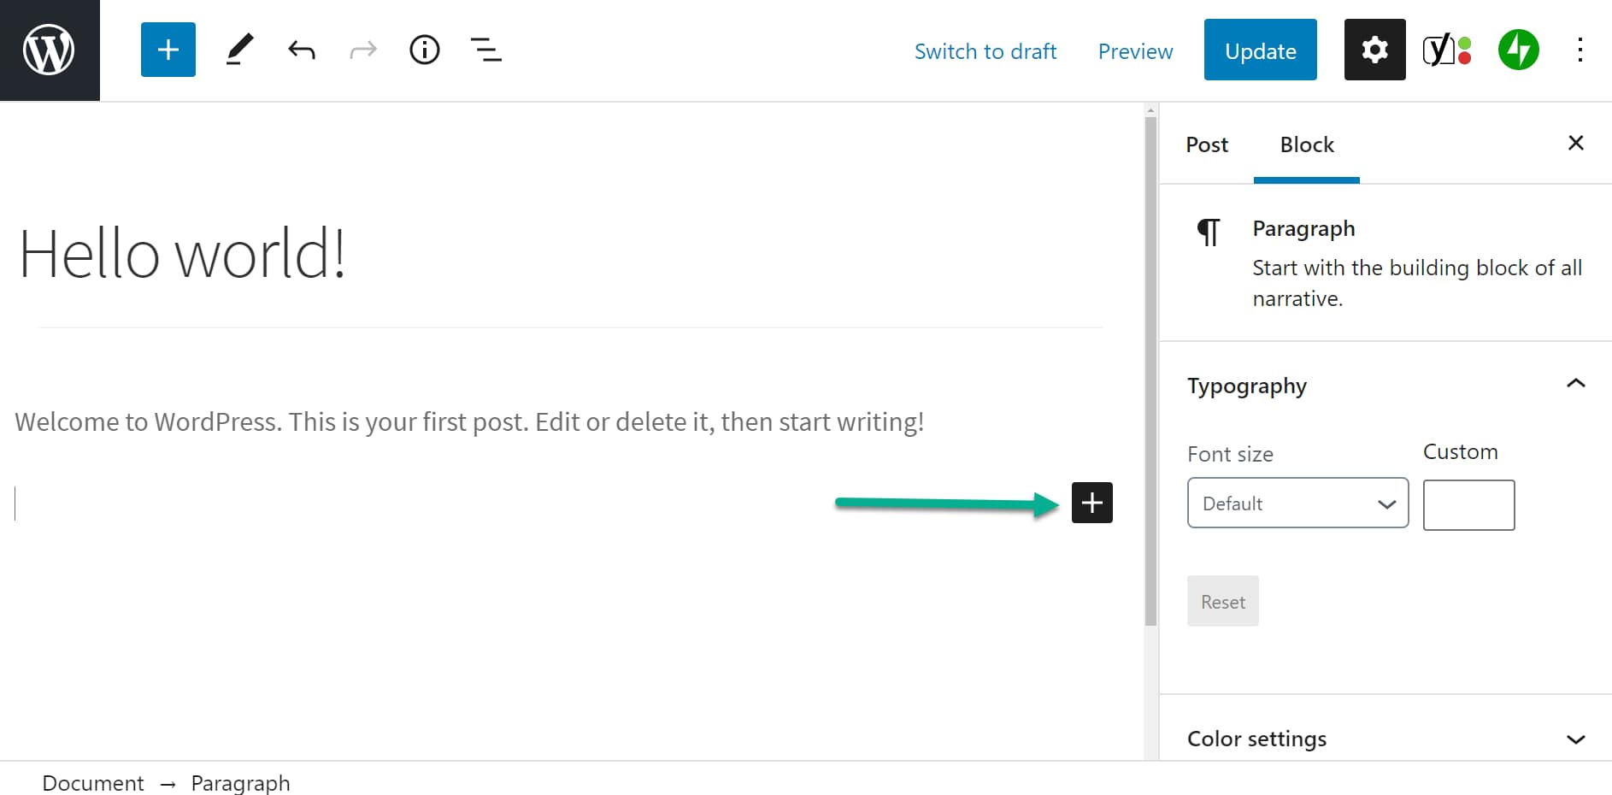The height and width of the screenshot is (795, 1612).
Task: Collapse the Typography panel
Action: (1575, 384)
